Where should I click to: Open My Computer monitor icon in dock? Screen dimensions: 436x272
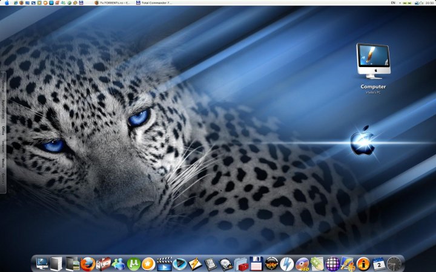[42, 263]
